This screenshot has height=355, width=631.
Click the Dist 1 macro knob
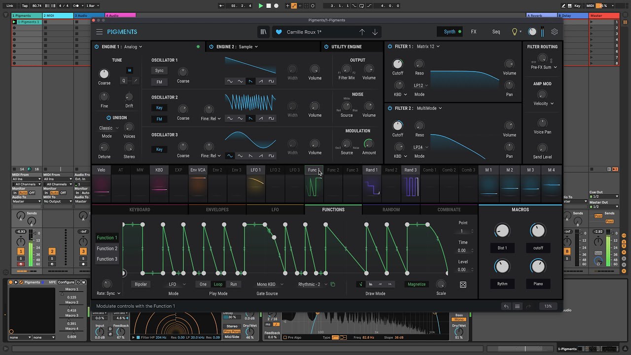(x=502, y=231)
